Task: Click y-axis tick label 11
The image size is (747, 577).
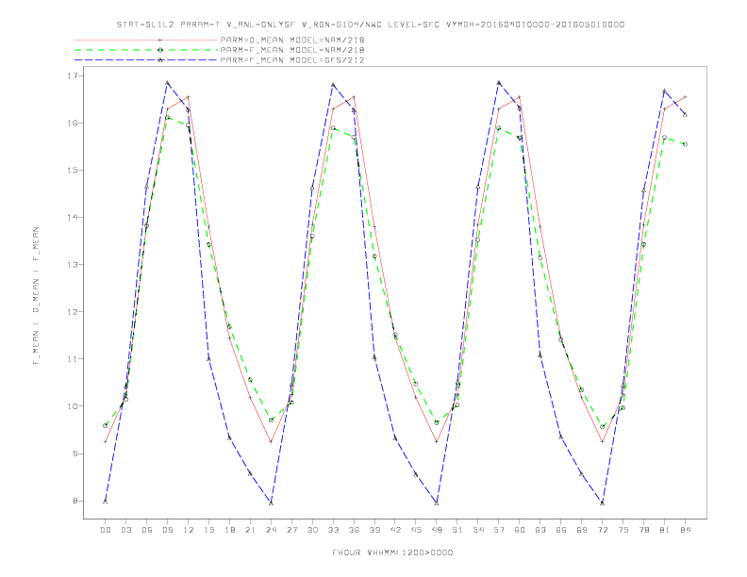Action: click(73, 359)
